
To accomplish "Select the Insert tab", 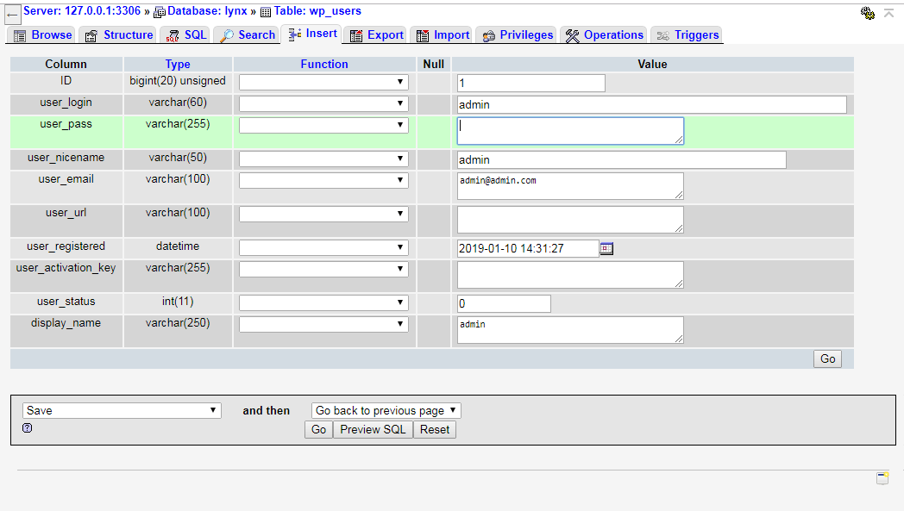I will [x=313, y=34].
